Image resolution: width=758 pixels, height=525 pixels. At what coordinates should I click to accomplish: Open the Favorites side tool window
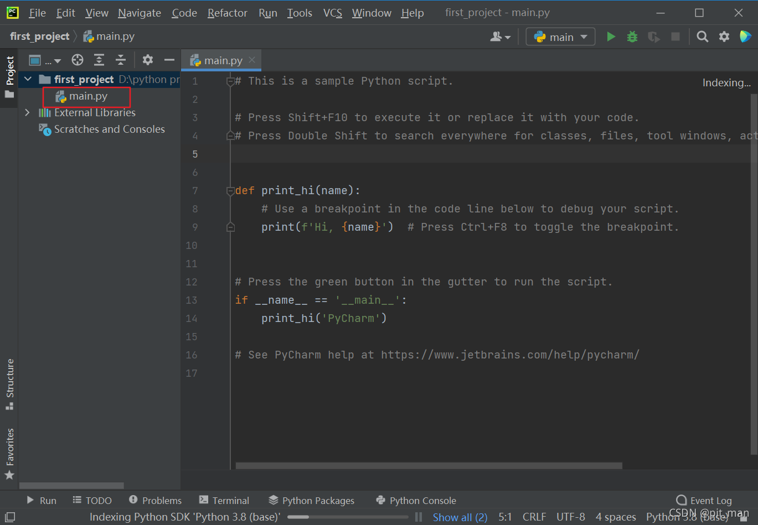9,454
